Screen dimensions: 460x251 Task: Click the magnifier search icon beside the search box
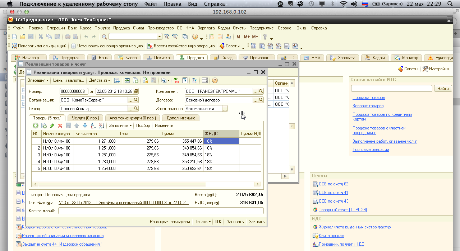pyautogui.click(x=105, y=37)
